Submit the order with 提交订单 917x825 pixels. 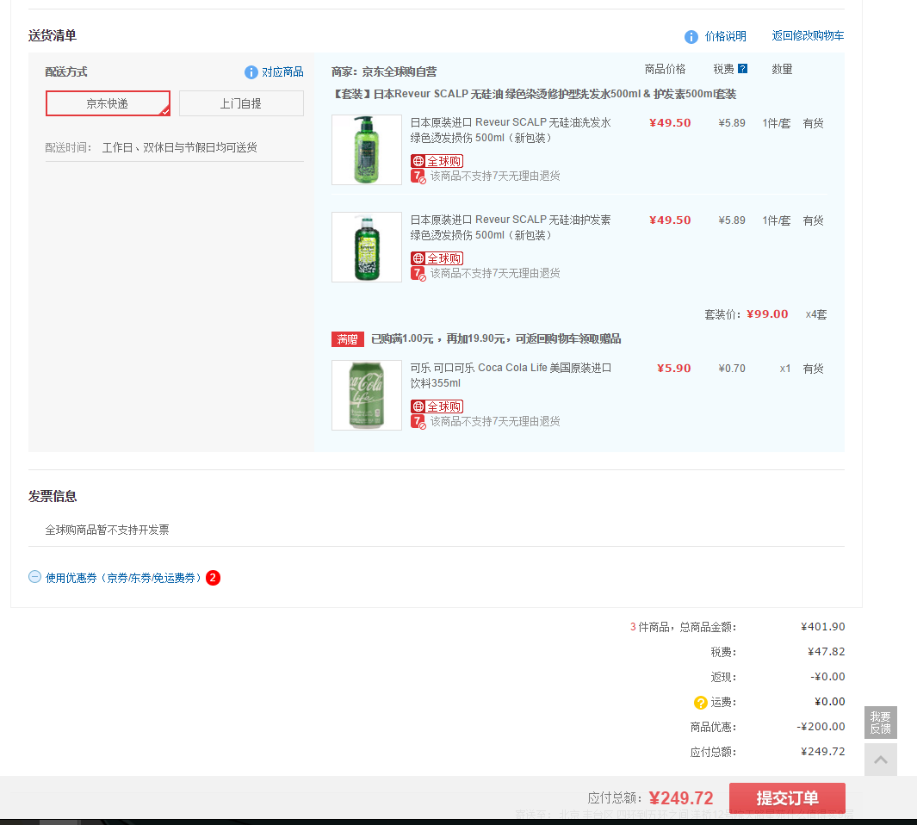pyautogui.click(x=787, y=798)
